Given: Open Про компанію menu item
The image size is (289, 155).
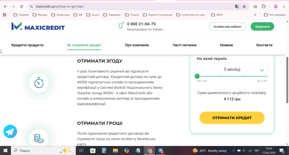Looking at the screenshot, I should pyautogui.click(x=137, y=45).
